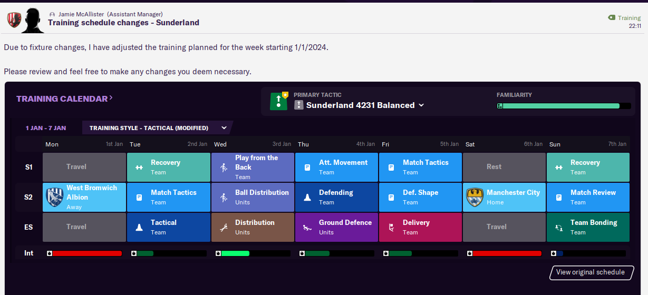
Task: Open the Training category link
Action: click(x=629, y=18)
